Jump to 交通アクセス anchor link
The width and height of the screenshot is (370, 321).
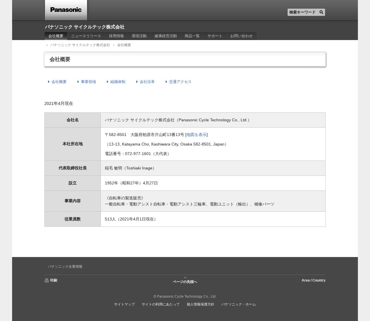pyautogui.click(x=180, y=82)
